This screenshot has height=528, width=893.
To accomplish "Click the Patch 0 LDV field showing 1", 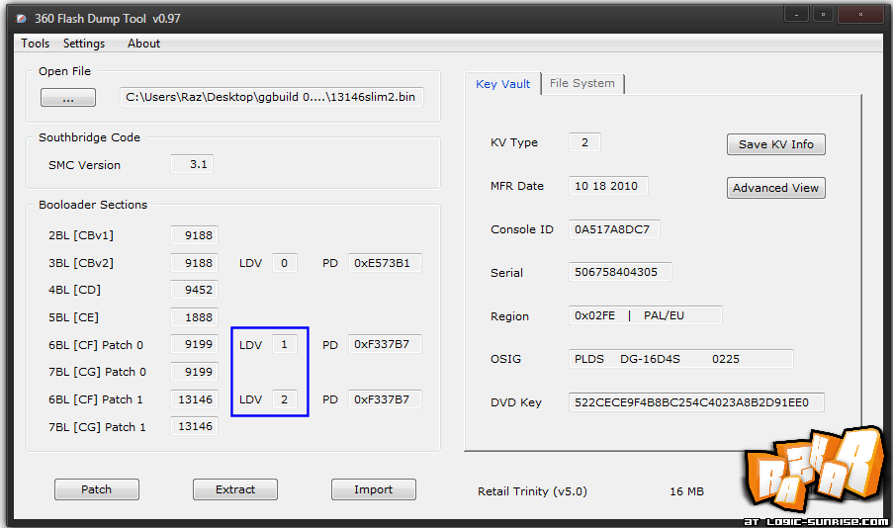I will pos(284,344).
